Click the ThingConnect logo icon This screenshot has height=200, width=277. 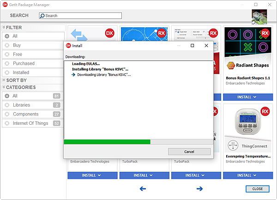coord(233,145)
